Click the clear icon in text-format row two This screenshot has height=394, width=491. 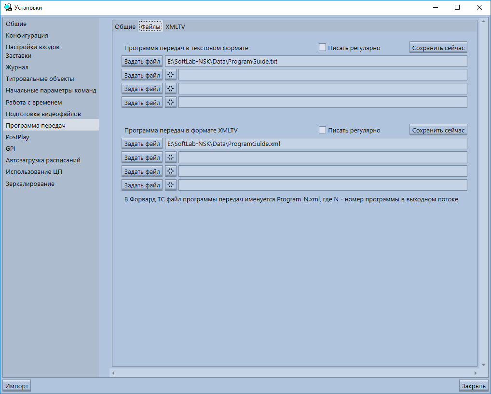point(171,75)
